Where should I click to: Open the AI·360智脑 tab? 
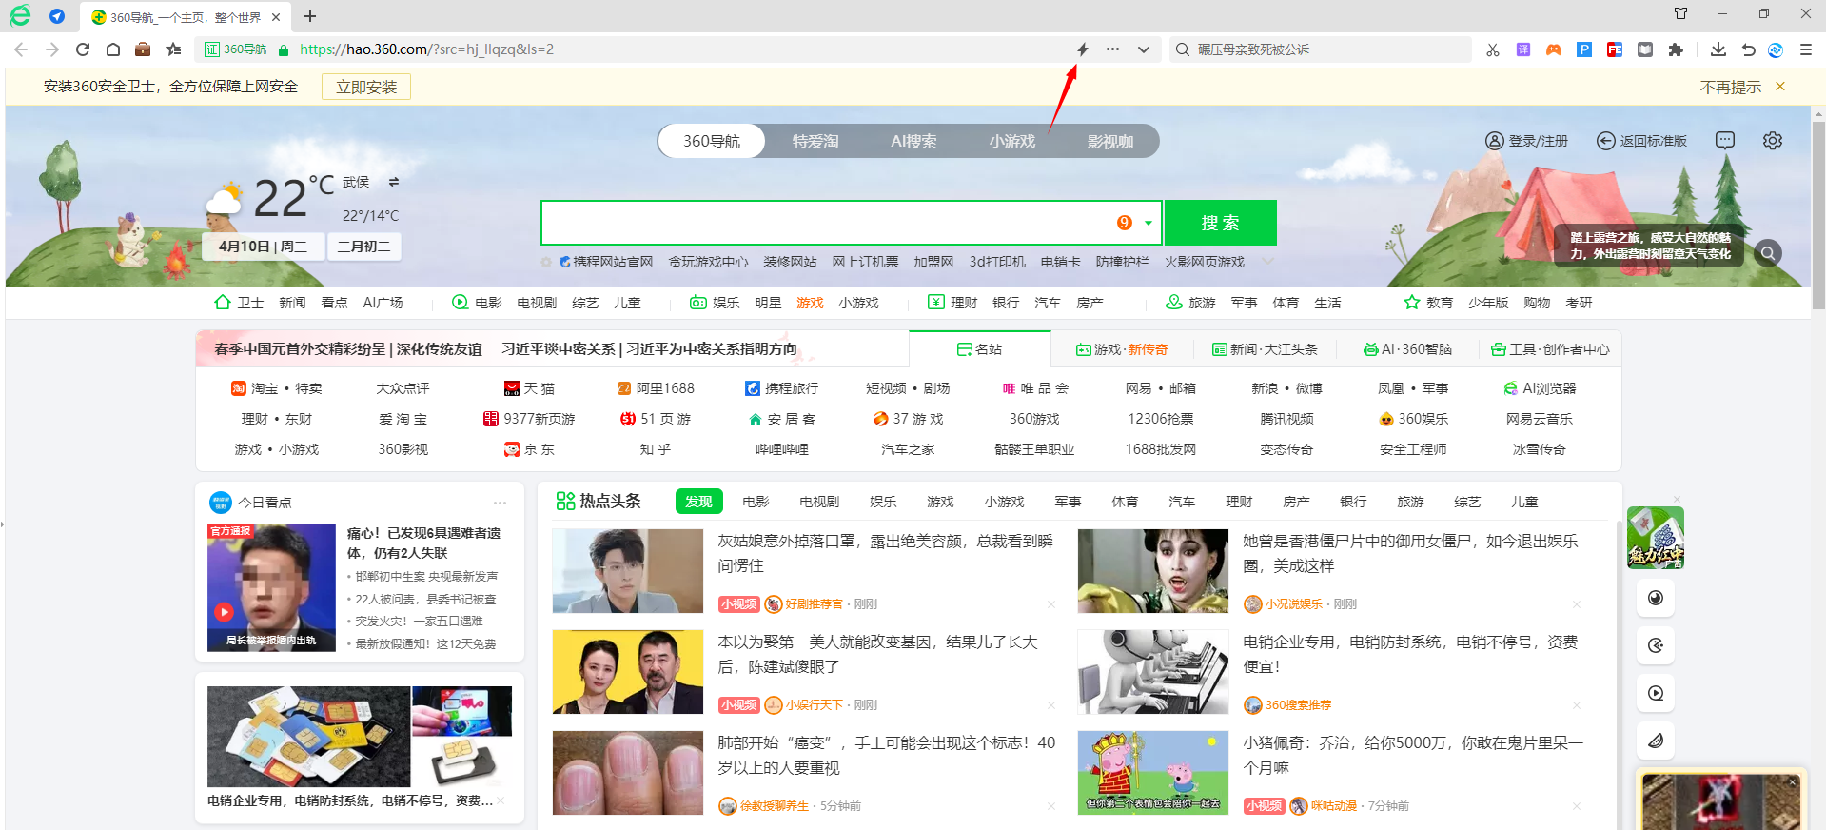point(1408,349)
